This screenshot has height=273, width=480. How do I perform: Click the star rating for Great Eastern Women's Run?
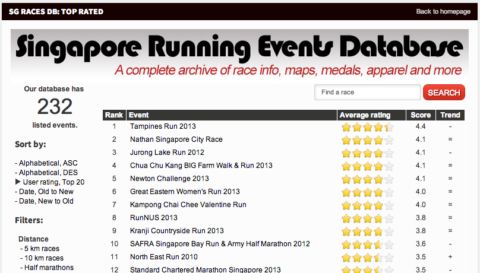[x=368, y=192]
